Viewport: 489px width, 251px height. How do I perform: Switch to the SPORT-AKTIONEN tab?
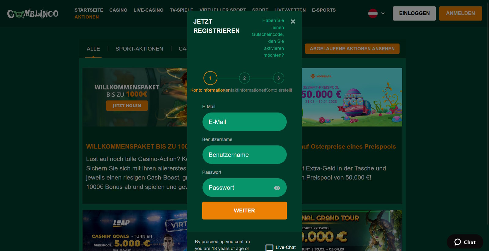coord(139,49)
